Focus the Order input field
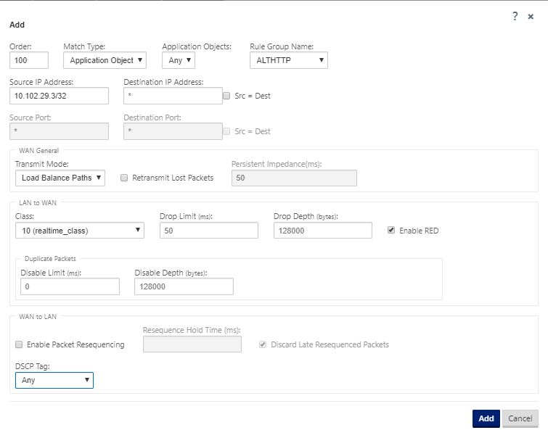This screenshot has width=548, height=438. [x=29, y=60]
